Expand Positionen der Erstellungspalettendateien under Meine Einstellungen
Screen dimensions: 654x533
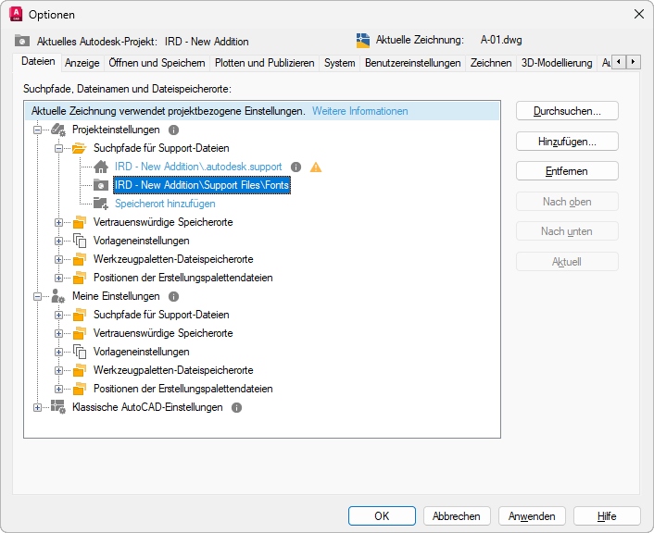pyautogui.click(x=58, y=389)
